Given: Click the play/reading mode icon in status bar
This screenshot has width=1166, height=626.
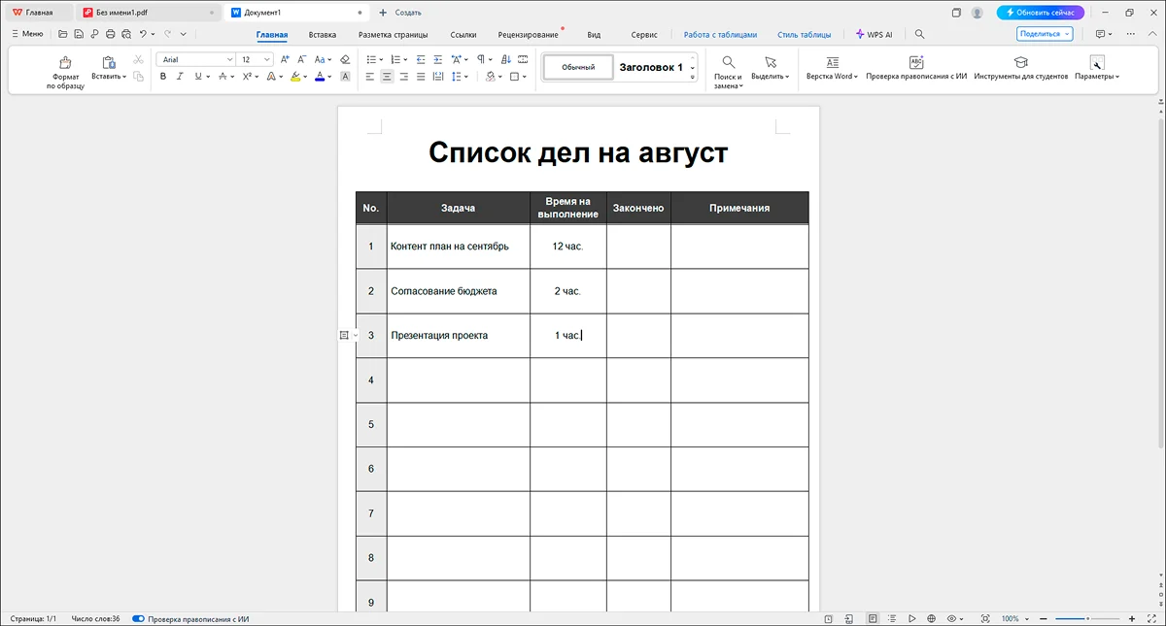Looking at the screenshot, I should tap(911, 618).
